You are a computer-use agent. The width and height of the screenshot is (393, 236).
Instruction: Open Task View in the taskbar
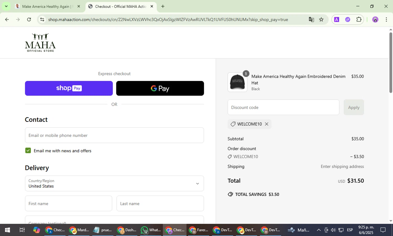coord(22,230)
